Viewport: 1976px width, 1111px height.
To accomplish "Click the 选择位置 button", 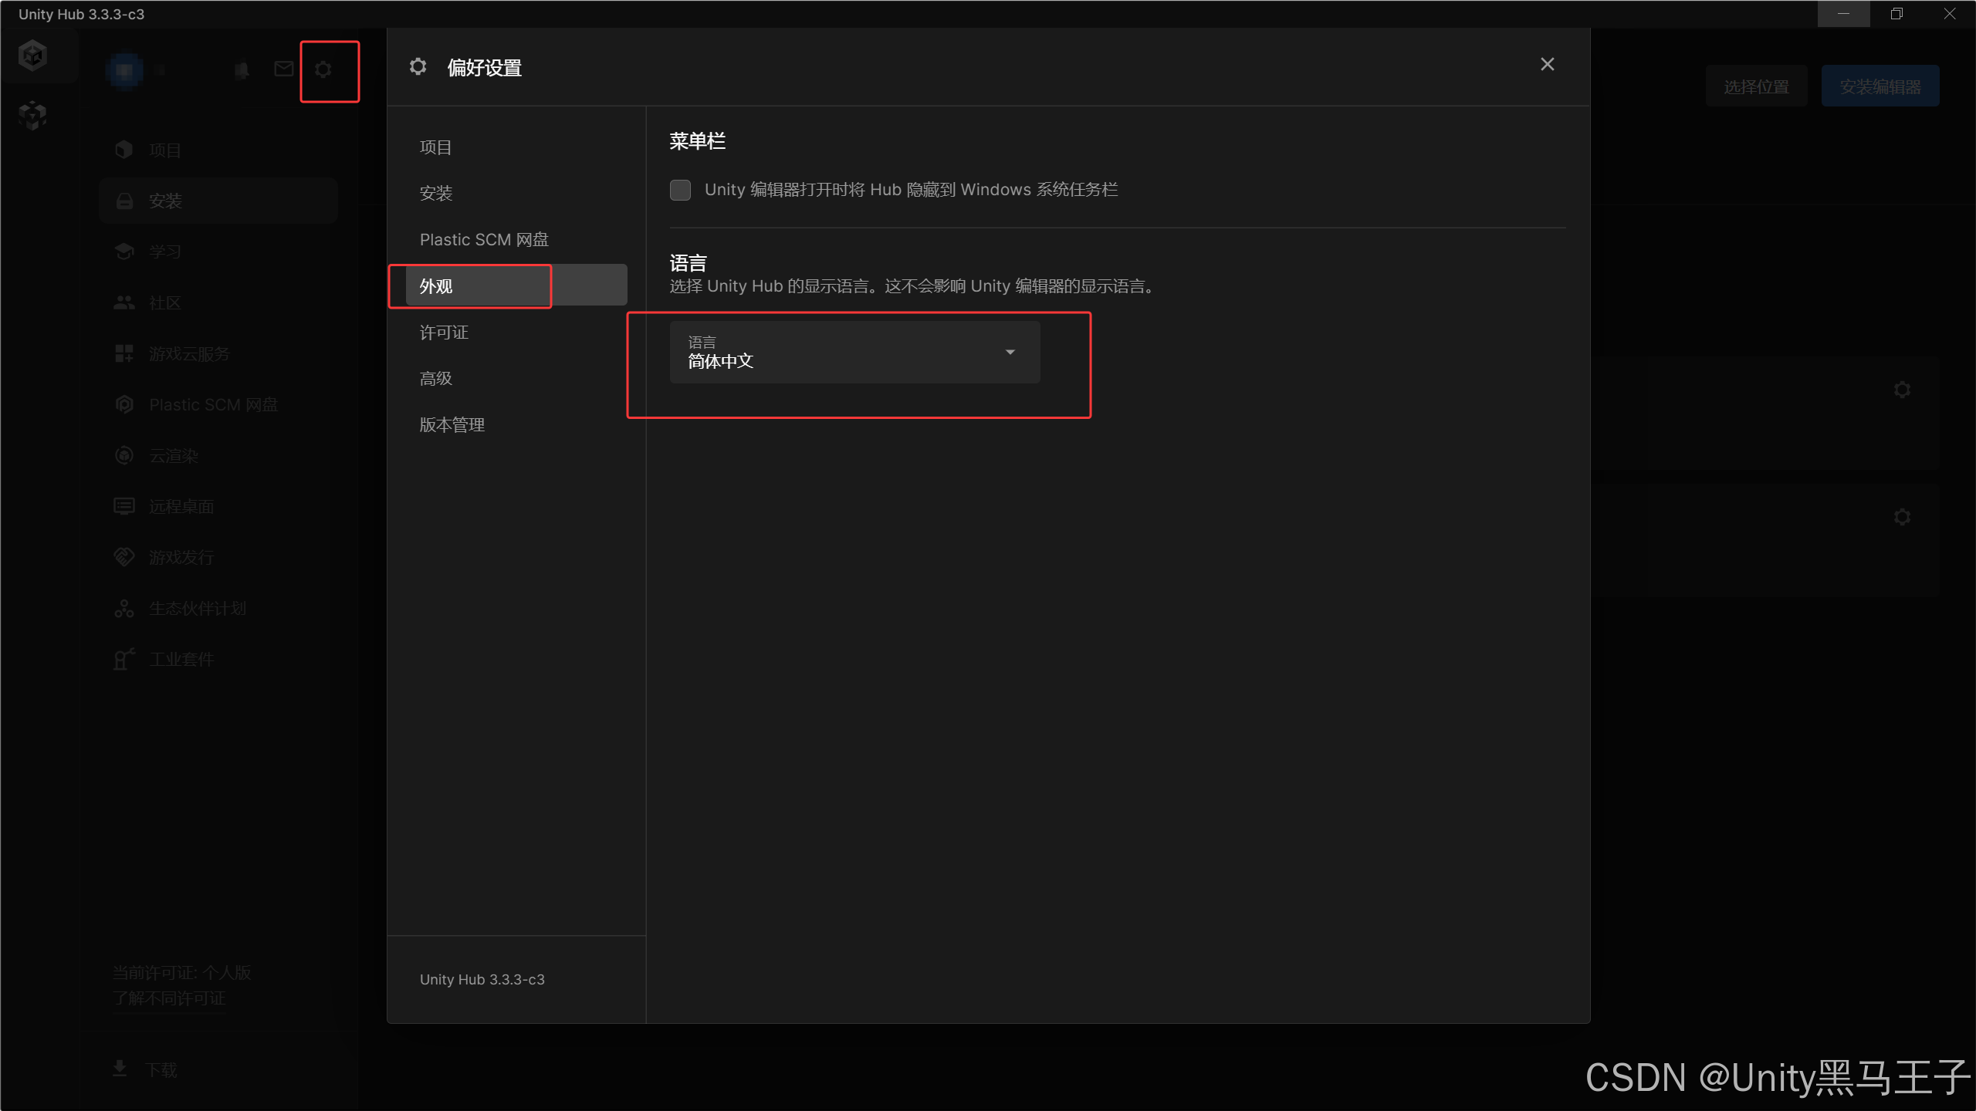I will pyautogui.click(x=1756, y=86).
